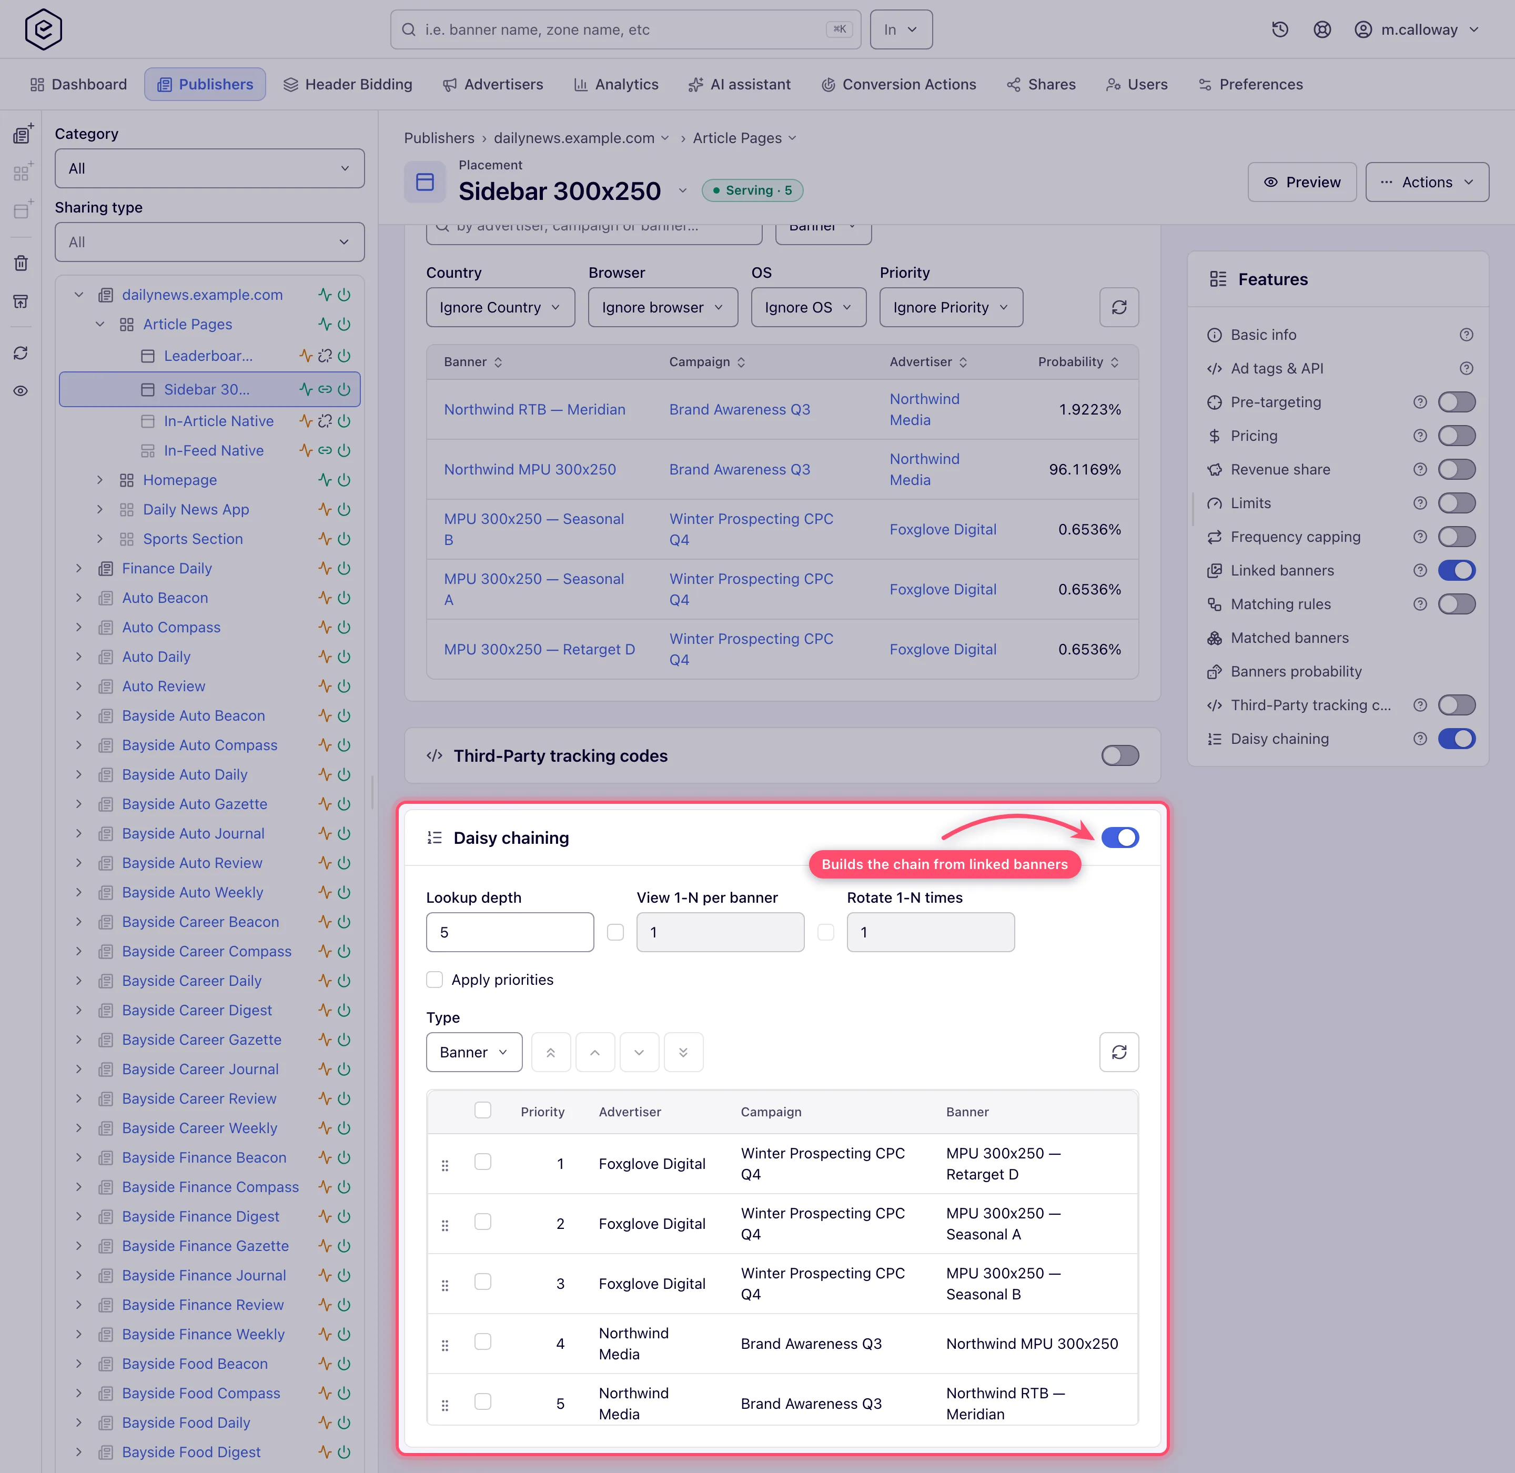This screenshot has width=1515, height=1473.
Task: Click the archive icon in left rail
Action: coord(21,301)
